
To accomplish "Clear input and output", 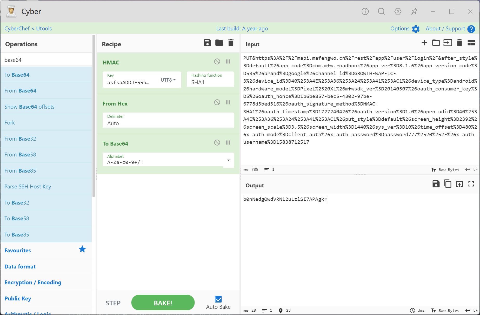I will click(459, 43).
